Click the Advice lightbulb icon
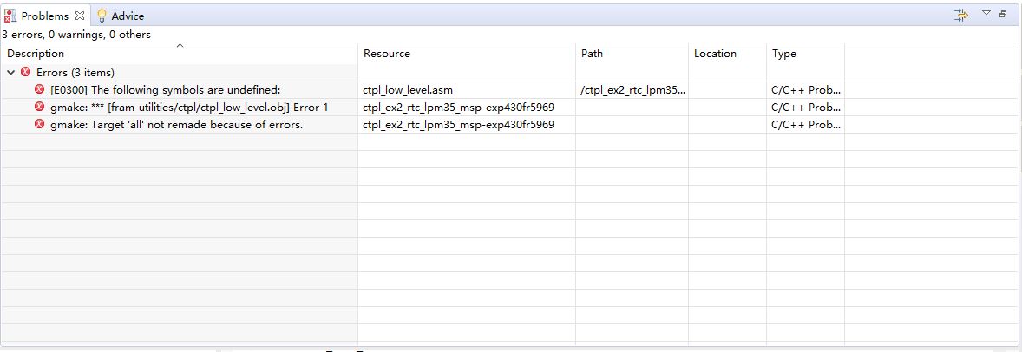This screenshot has height=352, width=1022. coord(102,16)
